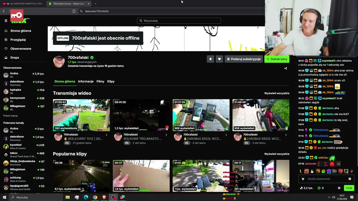This screenshot has height=201, width=358.
Task: Open options menu for #DEJLIVERY 11/12 video
Action: pos(106,135)
